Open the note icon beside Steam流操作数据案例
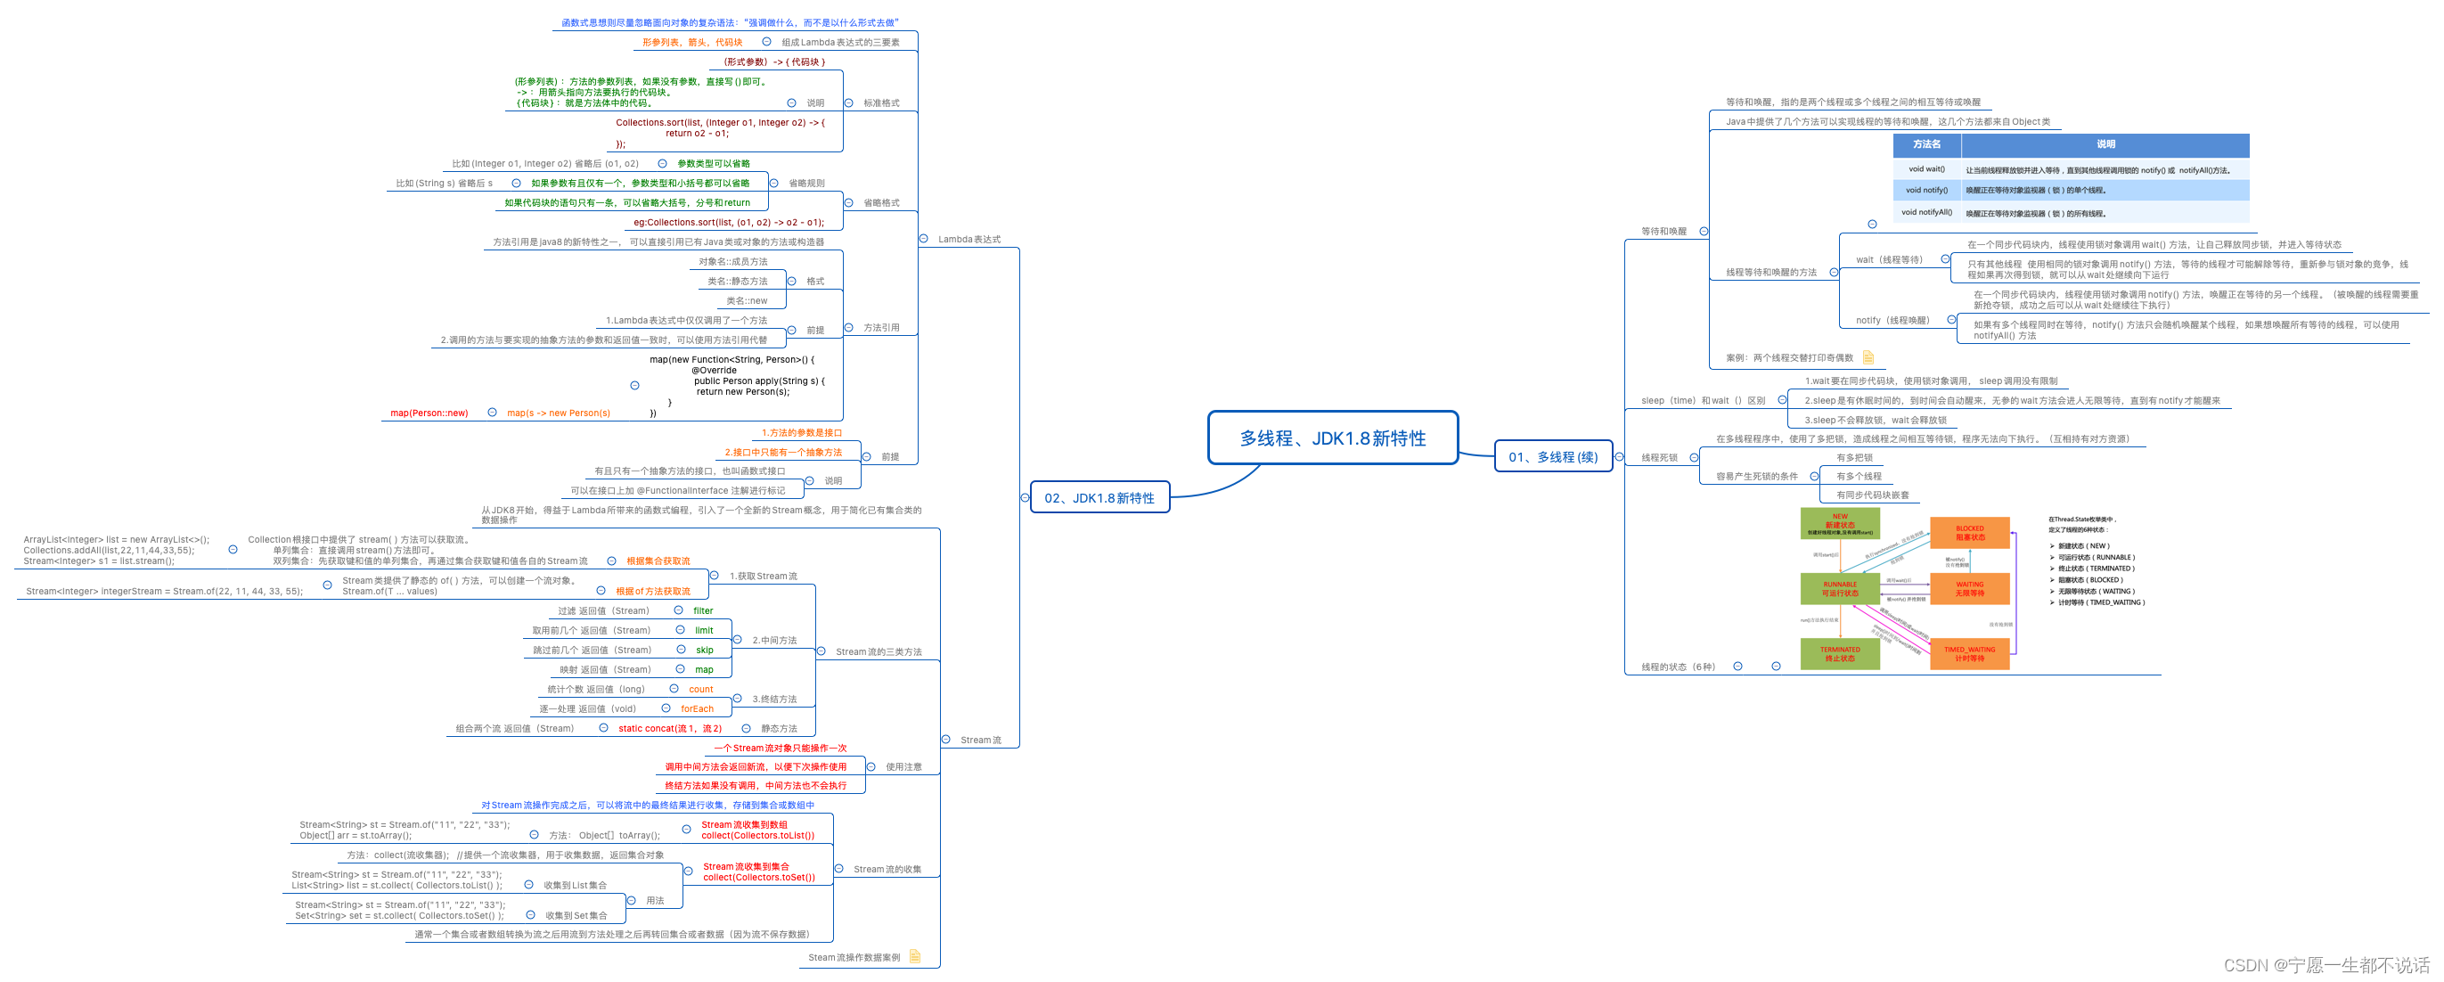 point(914,956)
